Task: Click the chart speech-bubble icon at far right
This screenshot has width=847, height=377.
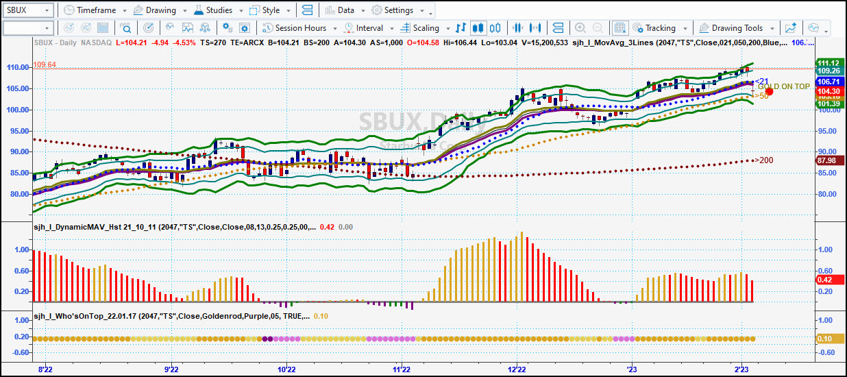Action: tap(813, 28)
